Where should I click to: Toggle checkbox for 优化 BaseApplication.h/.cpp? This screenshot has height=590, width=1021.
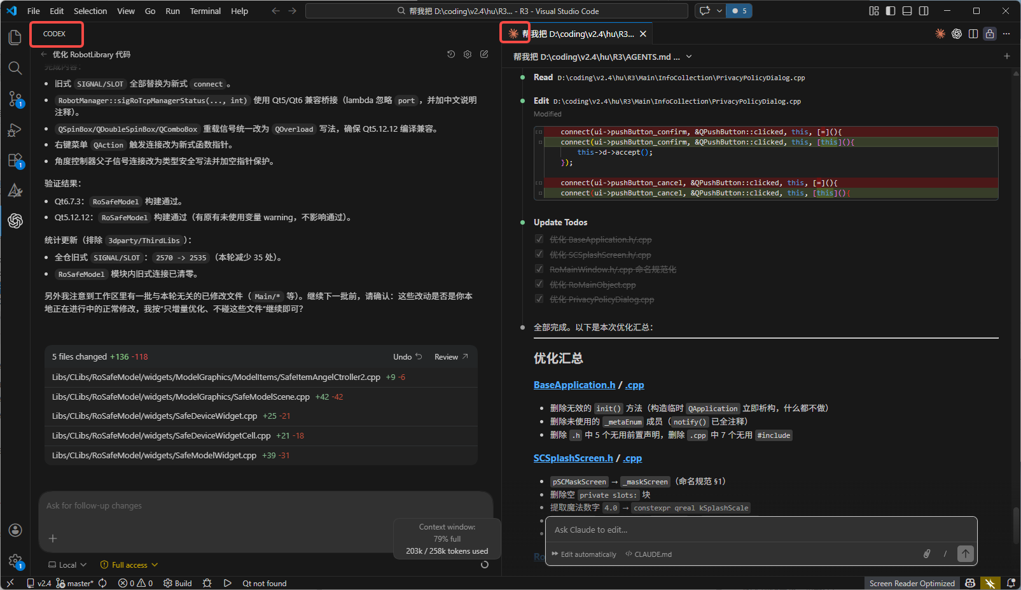(539, 239)
